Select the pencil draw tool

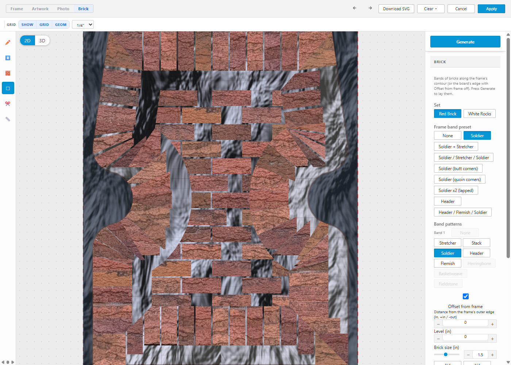point(8,42)
